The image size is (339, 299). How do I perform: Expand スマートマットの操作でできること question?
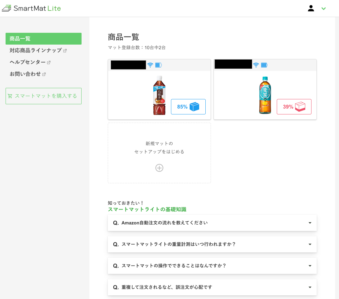(x=212, y=266)
